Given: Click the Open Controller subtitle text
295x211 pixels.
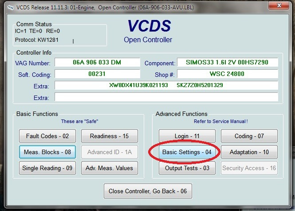Looking at the screenshot, I should [148, 40].
